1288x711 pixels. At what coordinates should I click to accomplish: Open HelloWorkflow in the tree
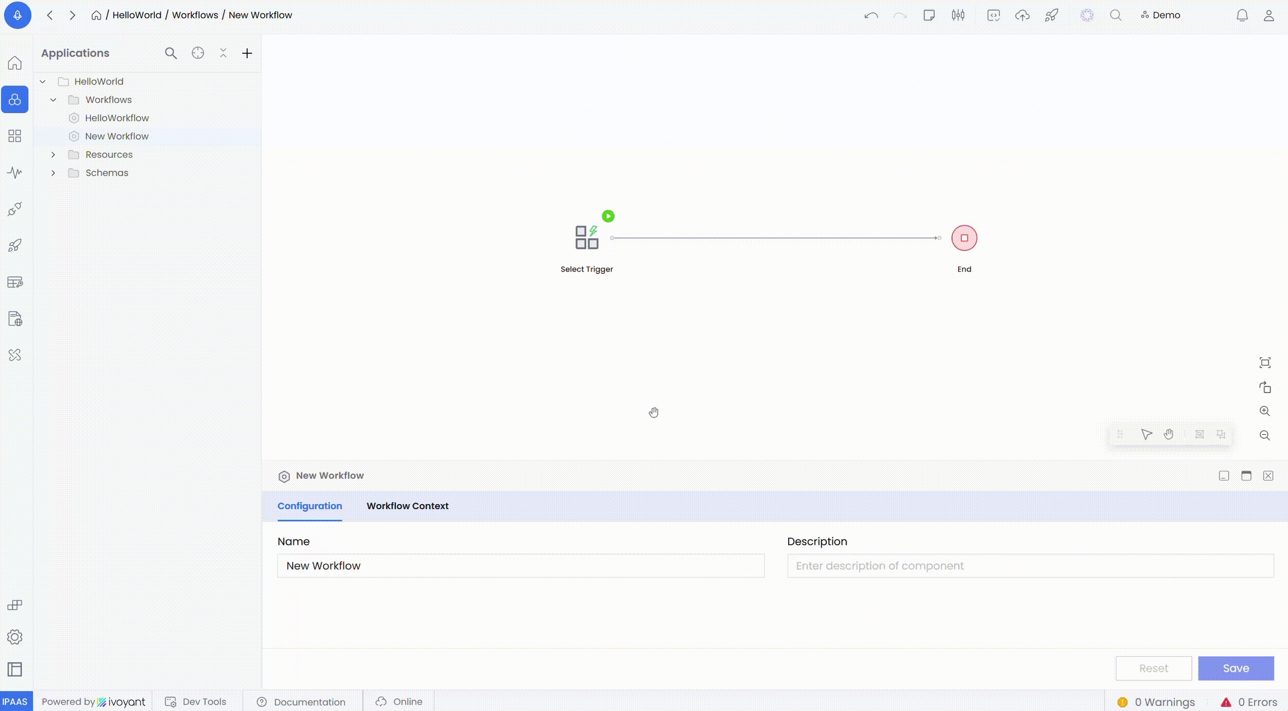[116, 118]
